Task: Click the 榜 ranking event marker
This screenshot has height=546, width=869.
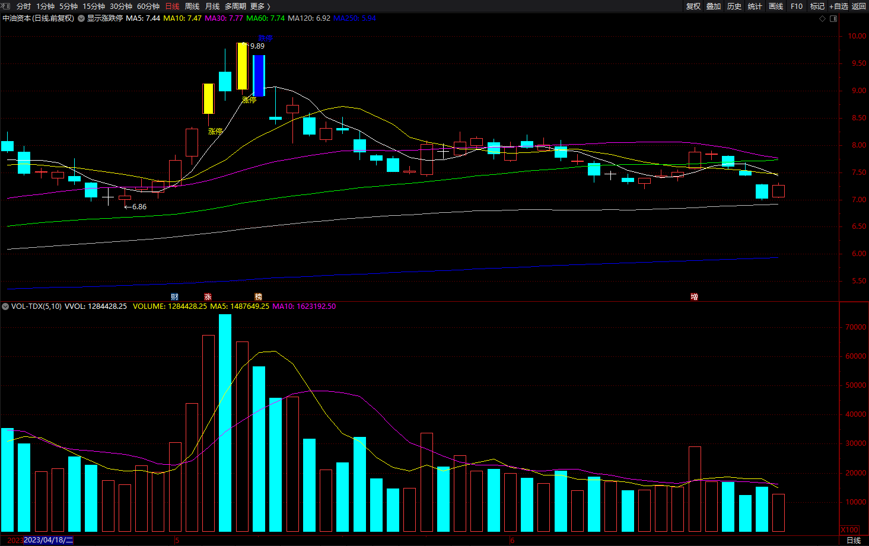Action: coord(258,296)
